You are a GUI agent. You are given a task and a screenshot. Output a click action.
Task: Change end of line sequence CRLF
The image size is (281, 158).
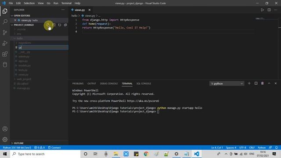tap(252, 147)
